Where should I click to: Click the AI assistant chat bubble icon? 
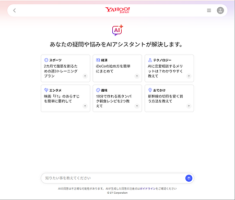118,30
